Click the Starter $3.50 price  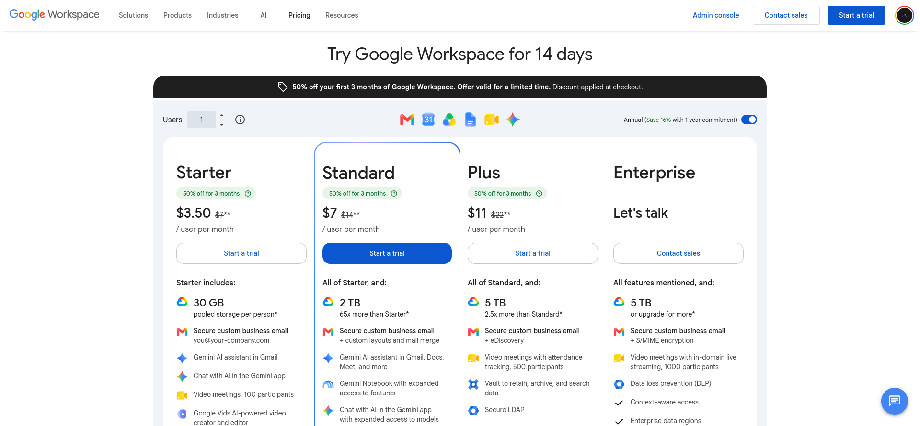click(194, 213)
